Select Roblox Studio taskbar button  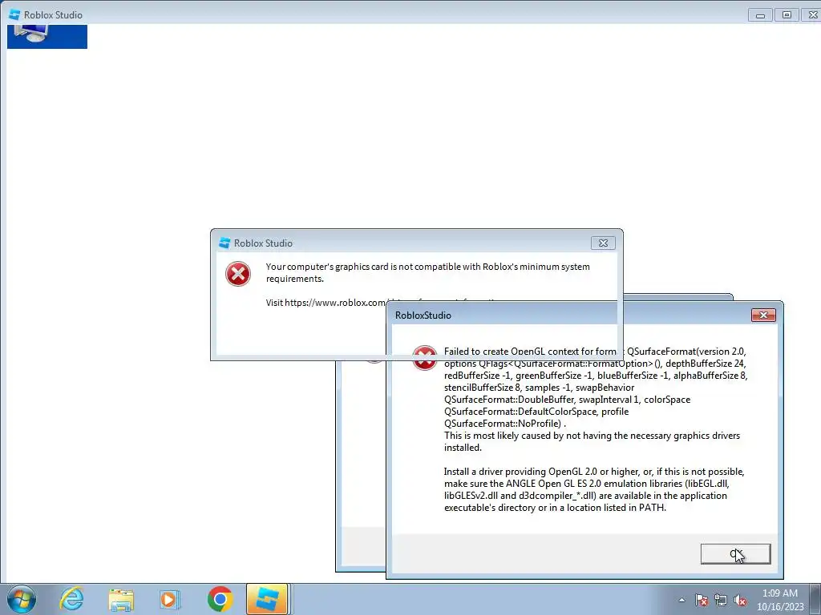267,599
